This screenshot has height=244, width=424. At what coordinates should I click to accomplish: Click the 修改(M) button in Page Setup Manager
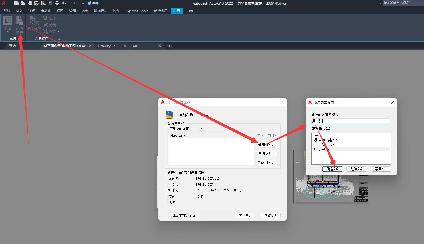(x=267, y=153)
